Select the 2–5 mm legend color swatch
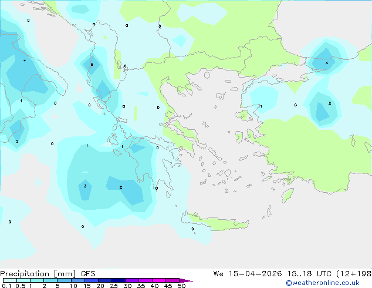The width and height of the screenshot is (372, 288). [x=50, y=280]
